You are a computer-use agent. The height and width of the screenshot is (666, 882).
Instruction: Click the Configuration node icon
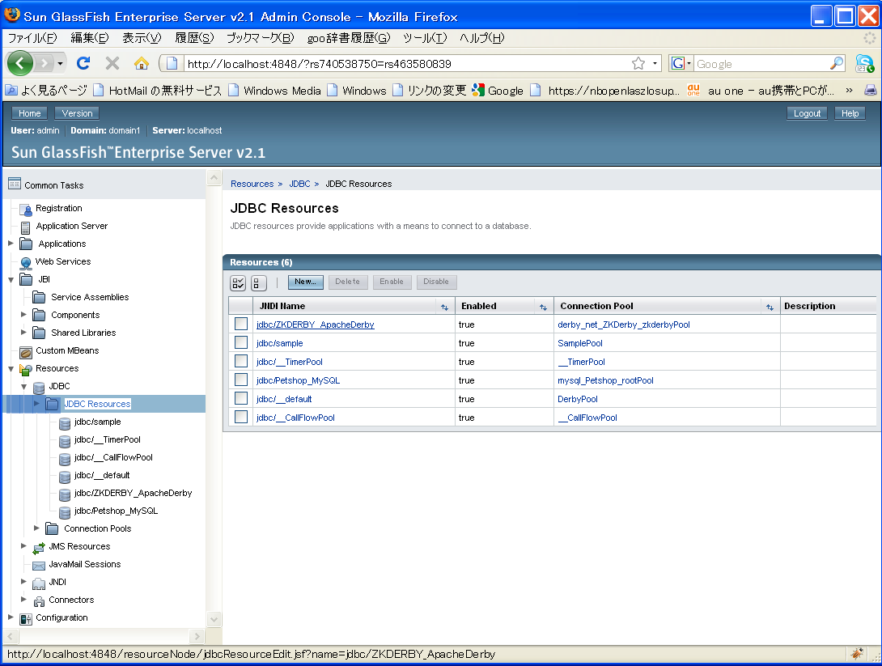click(x=26, y=619)
